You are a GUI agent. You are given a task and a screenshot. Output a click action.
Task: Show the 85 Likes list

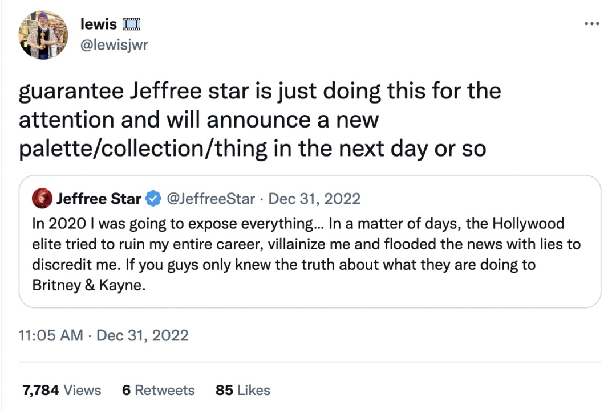(242, 390)
